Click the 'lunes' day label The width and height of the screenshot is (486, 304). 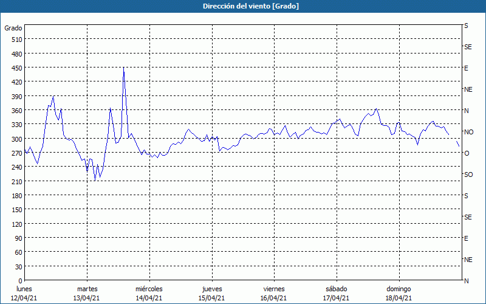tap(24, 289)
